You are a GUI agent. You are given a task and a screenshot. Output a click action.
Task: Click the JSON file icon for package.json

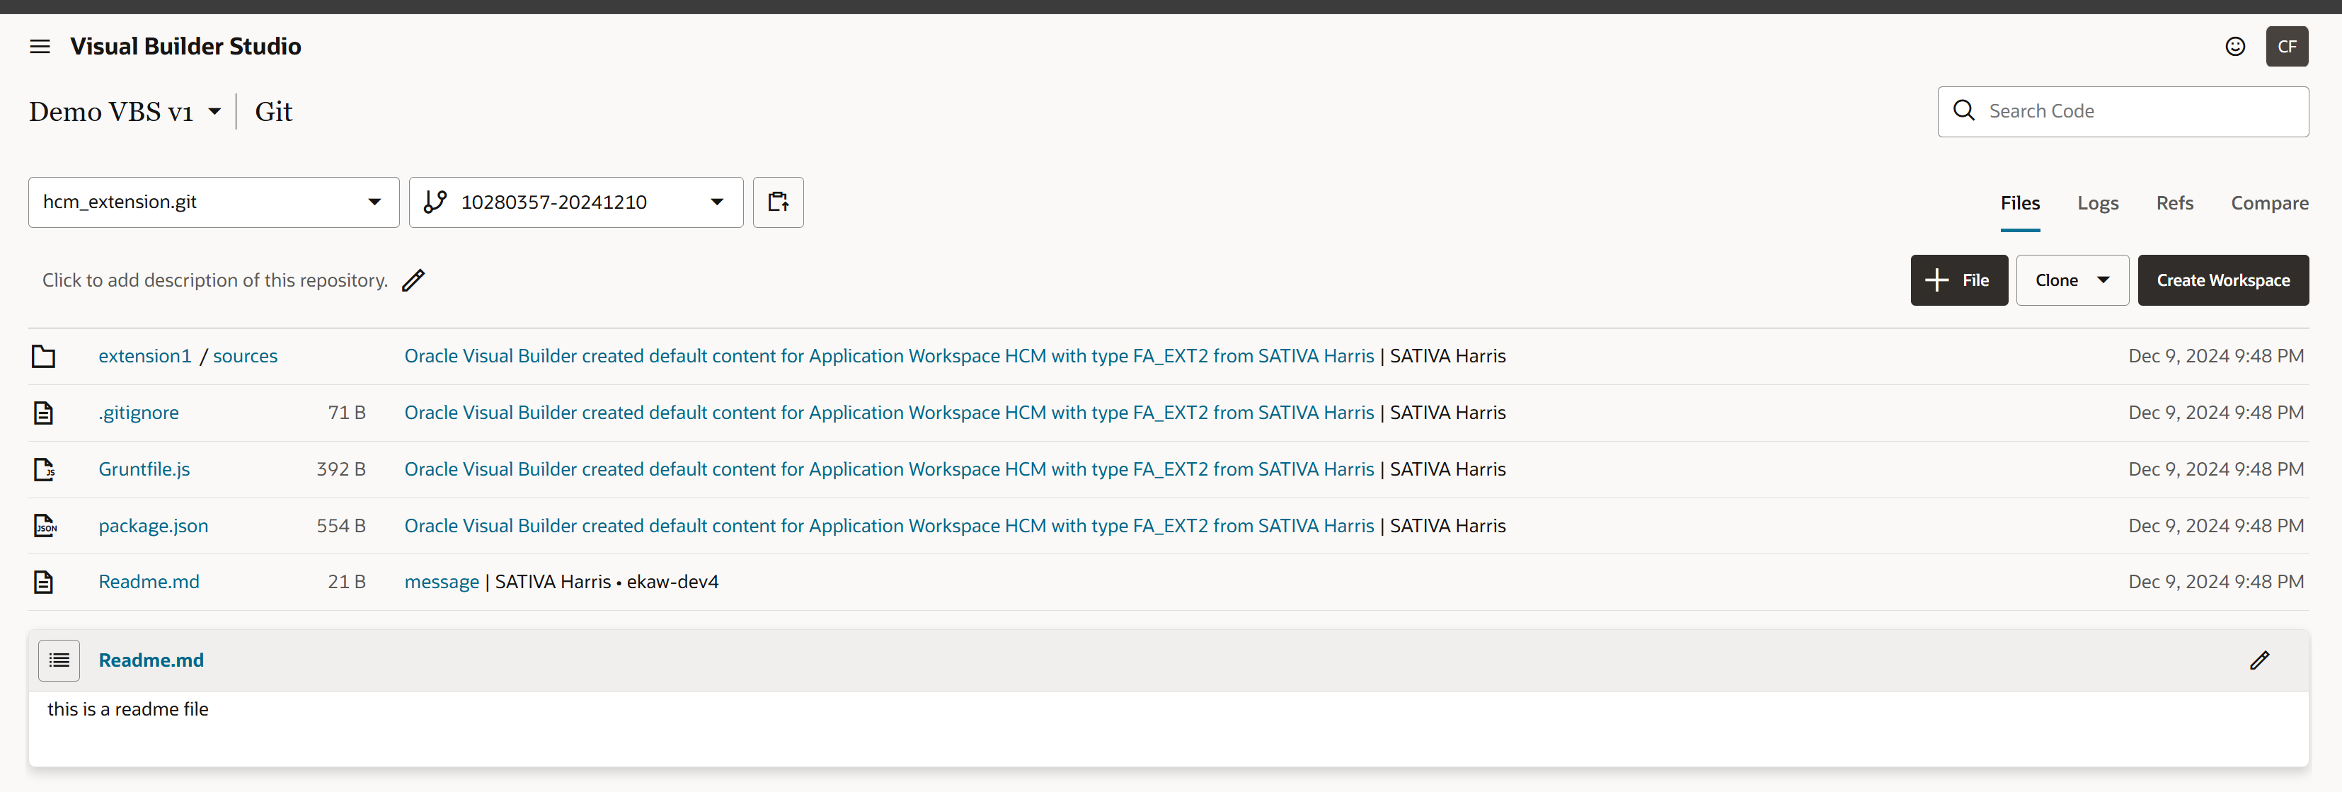pos(45,526)
